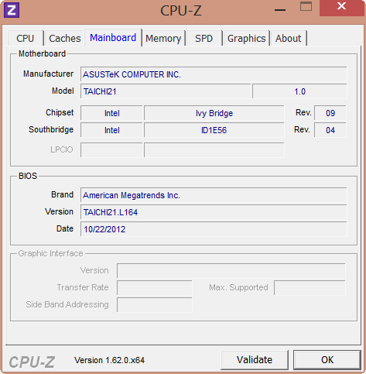This screenshot has width=366, height=374.
Task: Maximize the CPU-Z window
Action: point(306,7)
